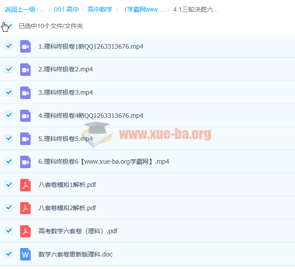Screen dimensions: 295x269
Task: Click video icon of 6.理科终极卷6 file
Action: tap(25, 162)
